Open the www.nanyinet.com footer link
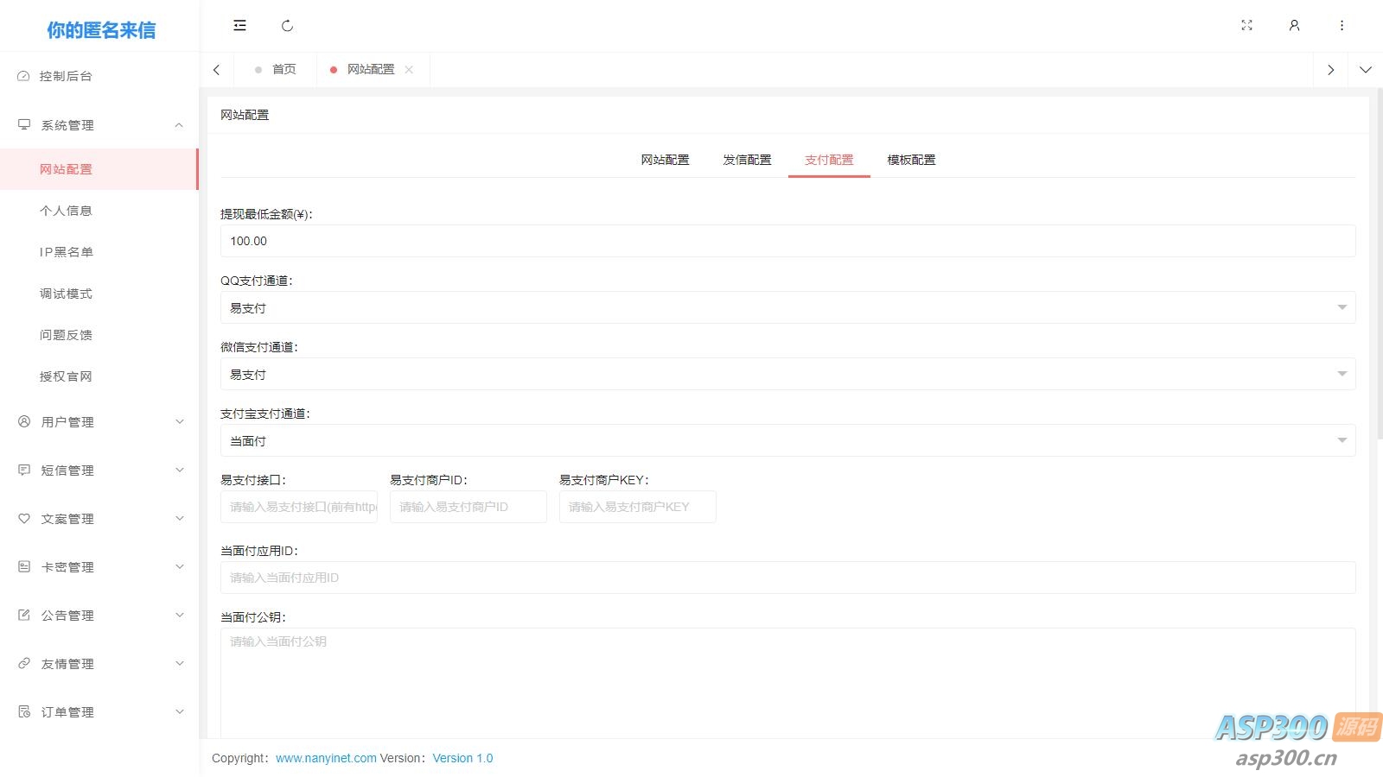Screen dimensions: 1383x777 326,758
